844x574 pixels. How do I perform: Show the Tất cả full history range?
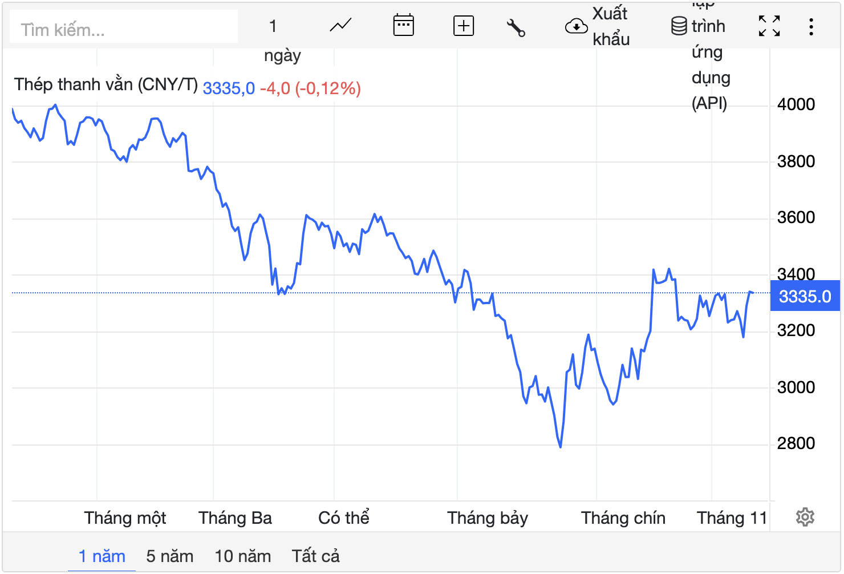[x=315, y=556]
